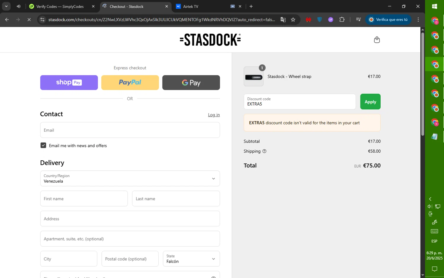Click the green Apply discount button
The image size is (444, 278).
click(x=370, y=102)
